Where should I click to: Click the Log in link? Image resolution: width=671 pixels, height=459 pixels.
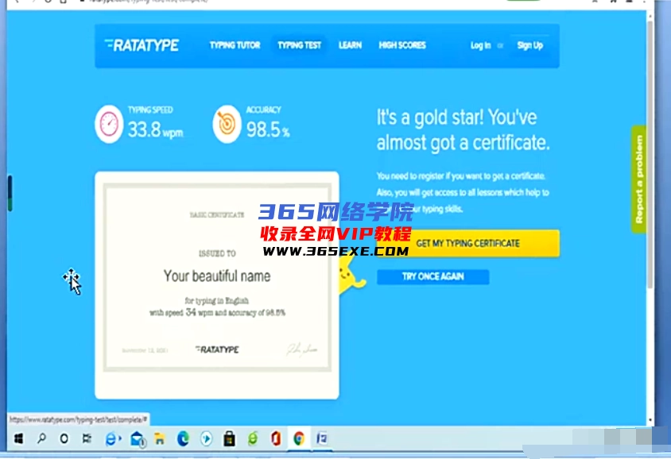480,46
